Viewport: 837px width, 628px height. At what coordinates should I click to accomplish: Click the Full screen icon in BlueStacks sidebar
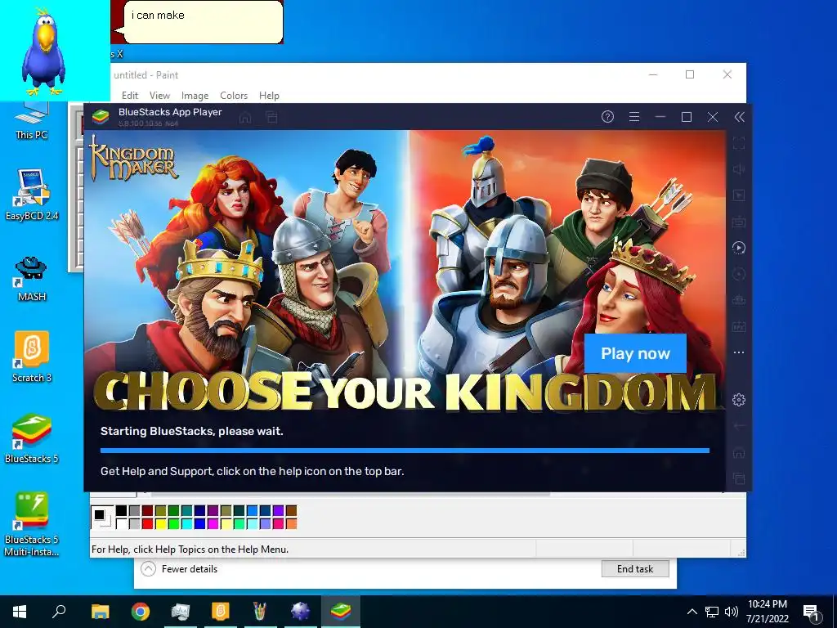pyautogui.click(x=739, y=143)
